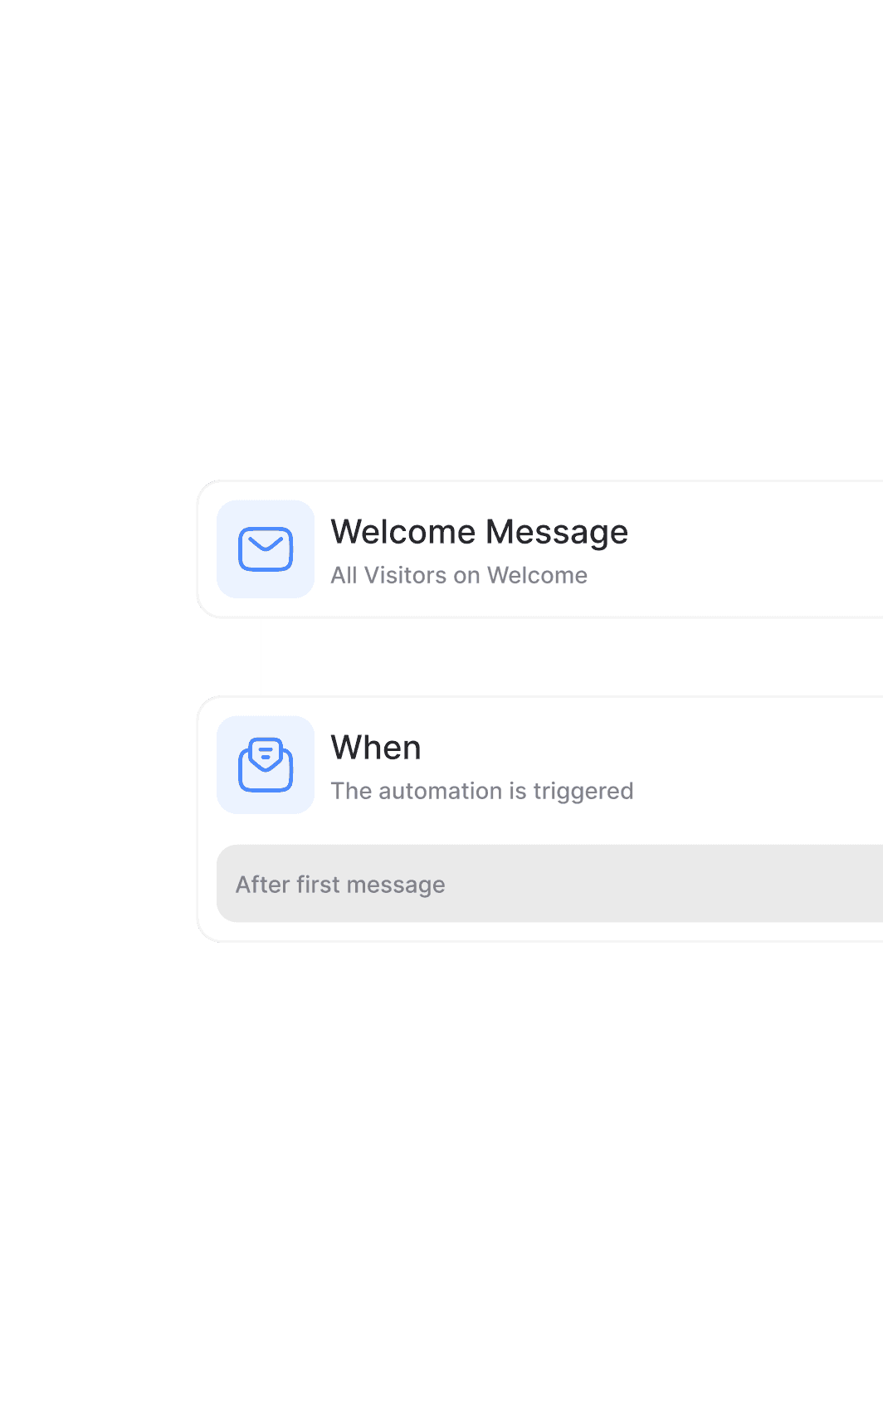The image size is (883, 1424).
Task: Expand the When trigger condition selector
Action: 549,884
